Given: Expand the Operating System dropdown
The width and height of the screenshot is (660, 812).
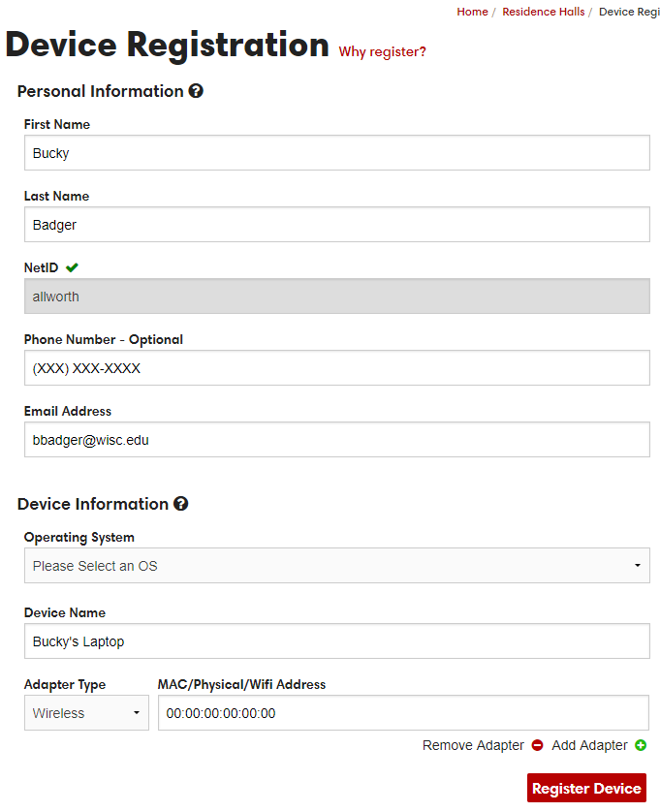Looking at the screenshot, I should pyautogui.click(x=336, y=566).
